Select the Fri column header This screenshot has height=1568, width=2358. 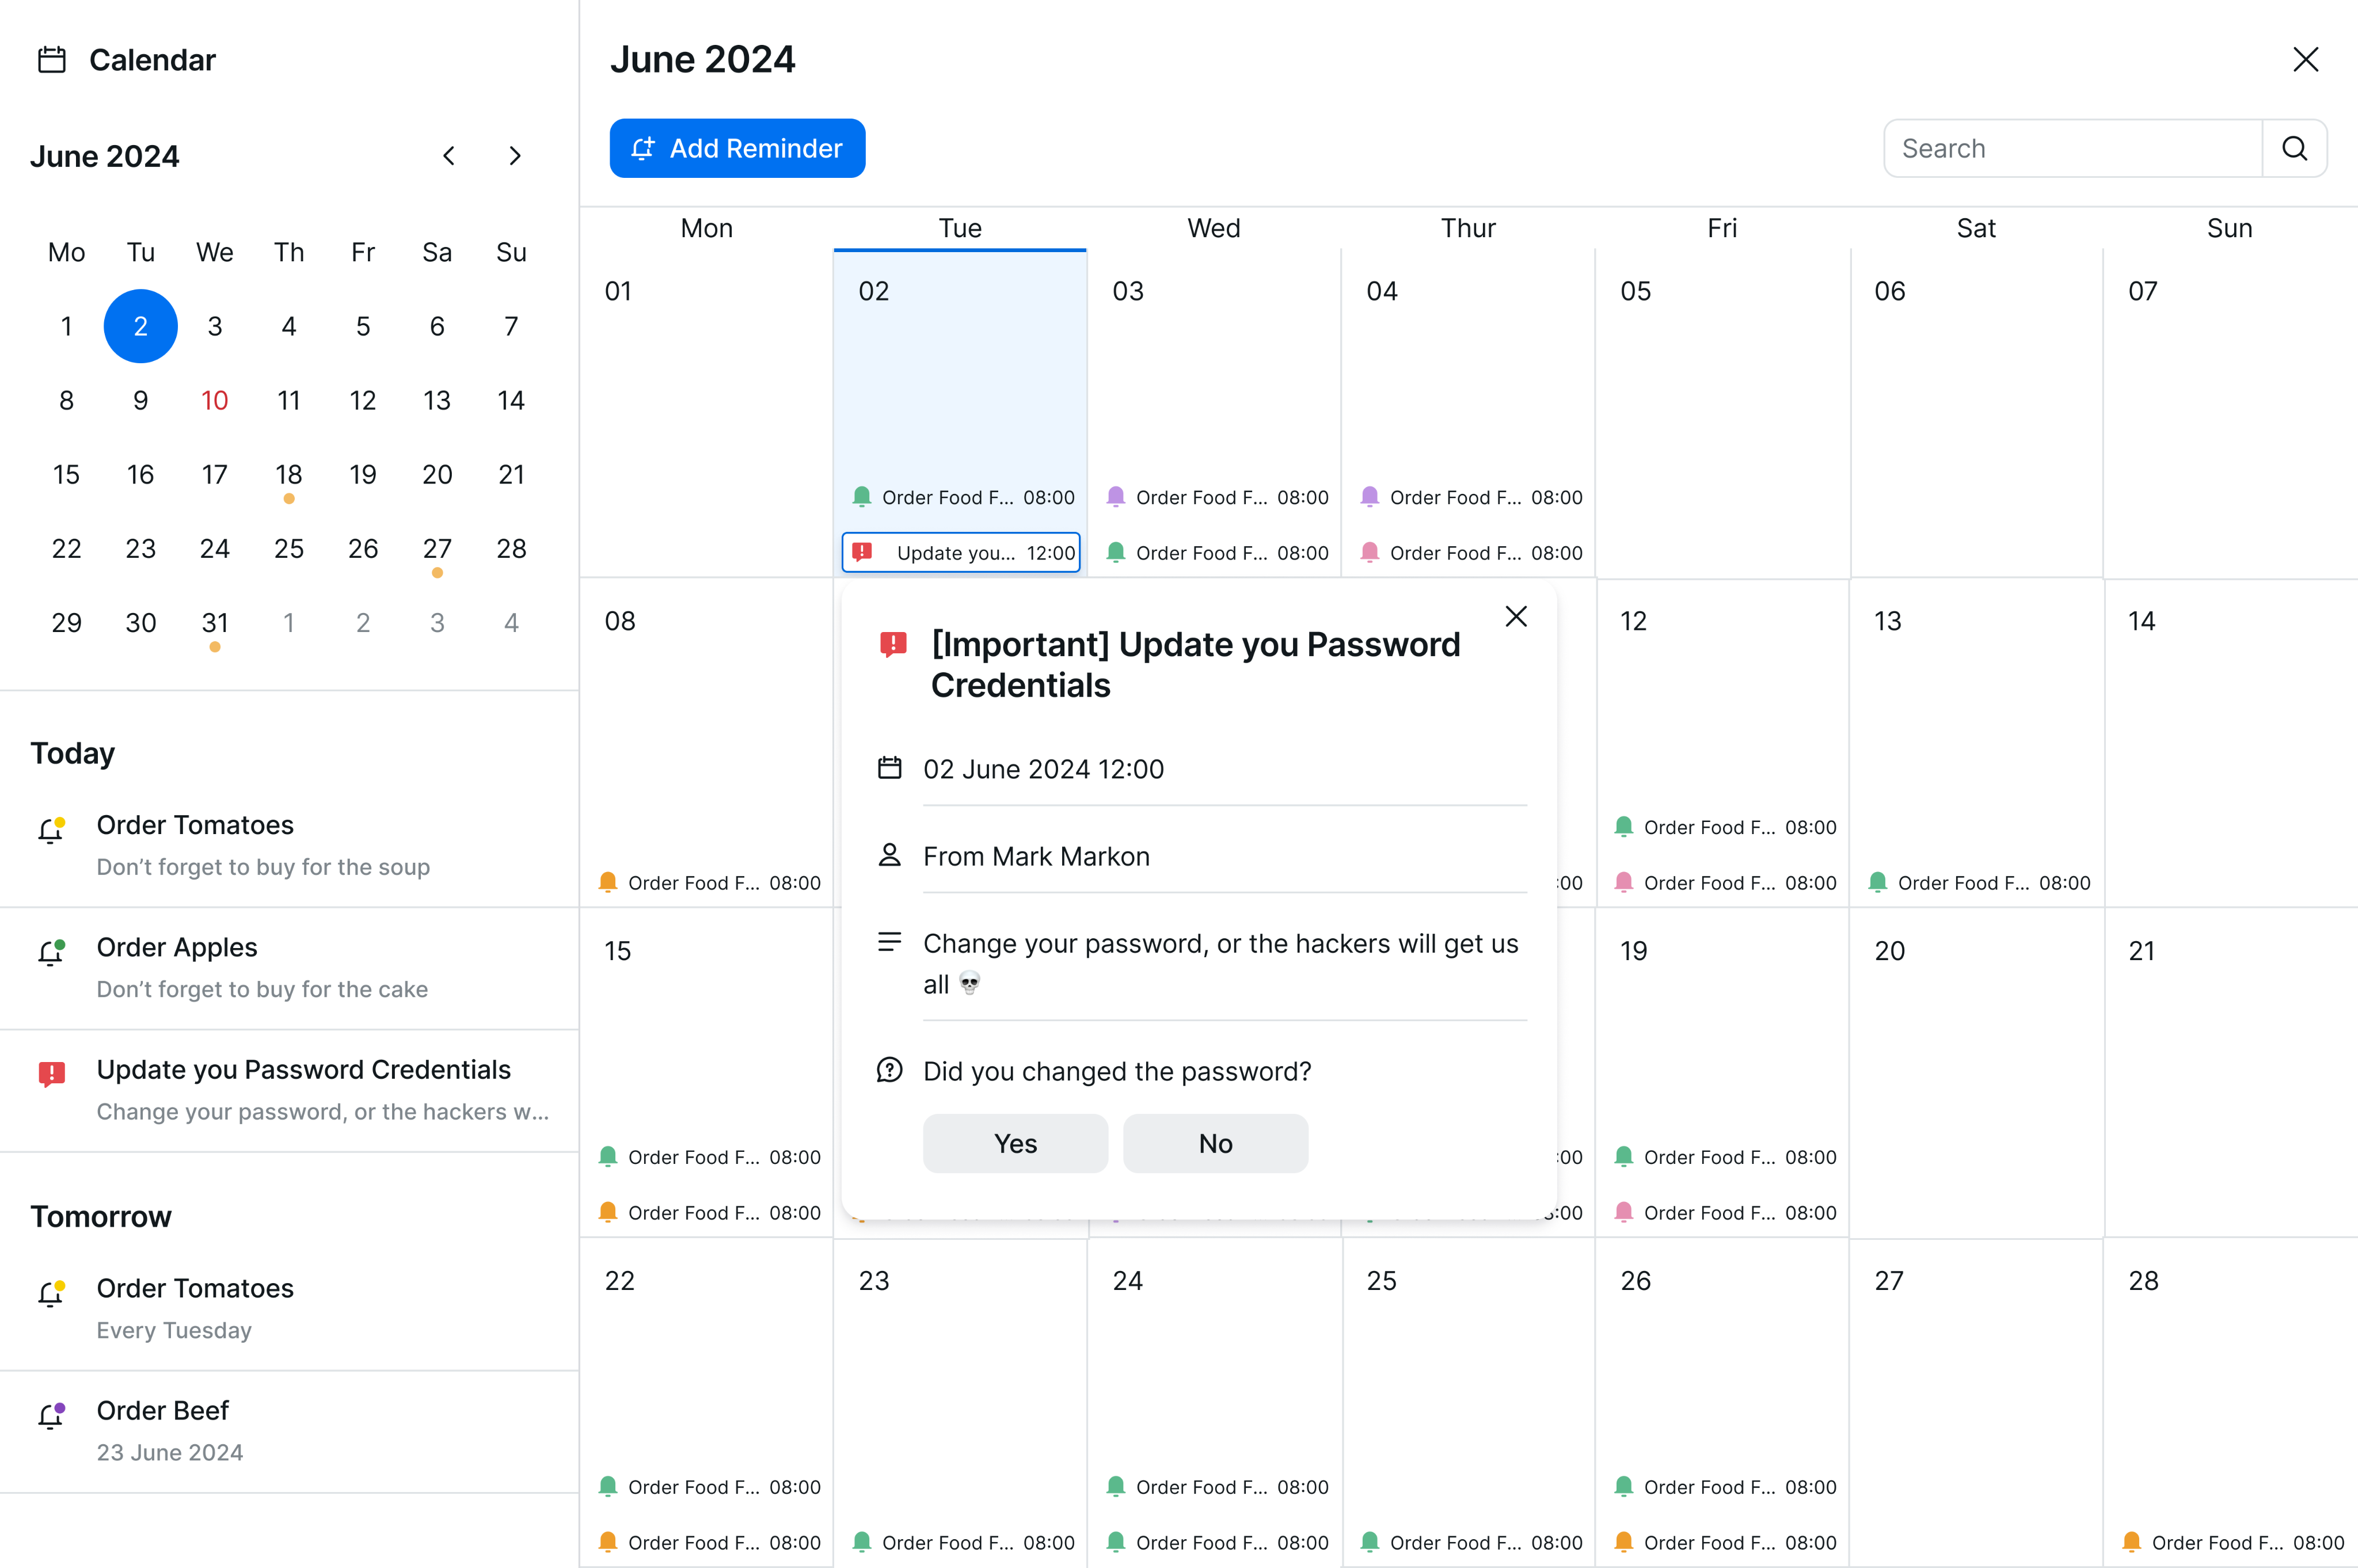click(1721, 228)
